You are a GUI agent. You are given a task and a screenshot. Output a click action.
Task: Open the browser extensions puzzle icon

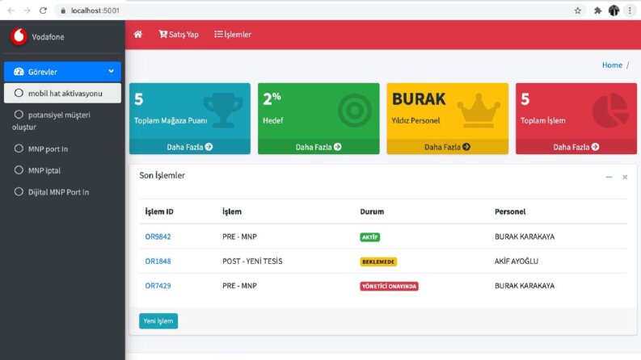(597, 10)
